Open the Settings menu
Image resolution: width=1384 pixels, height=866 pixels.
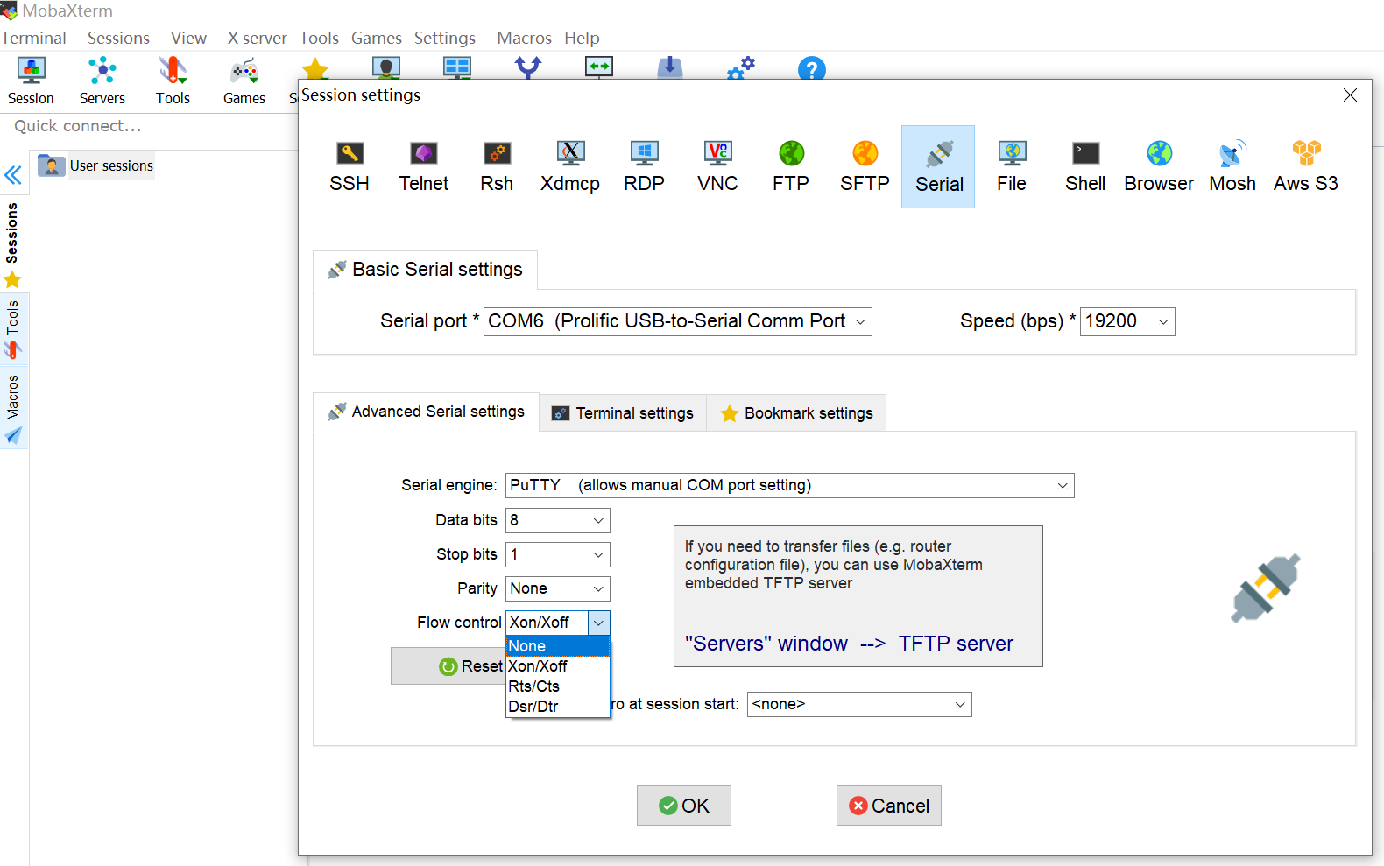[x=445, y=38]
